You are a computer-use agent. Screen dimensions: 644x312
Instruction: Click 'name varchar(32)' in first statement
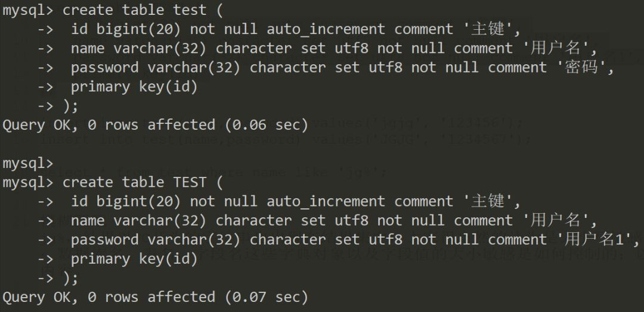(x=138, y=48)
